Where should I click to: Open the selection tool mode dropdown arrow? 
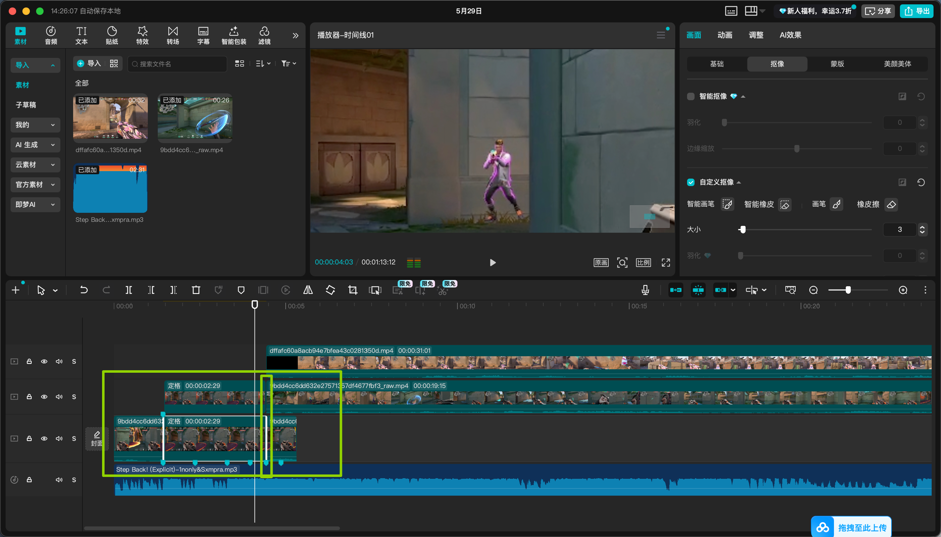coord(55,291)
